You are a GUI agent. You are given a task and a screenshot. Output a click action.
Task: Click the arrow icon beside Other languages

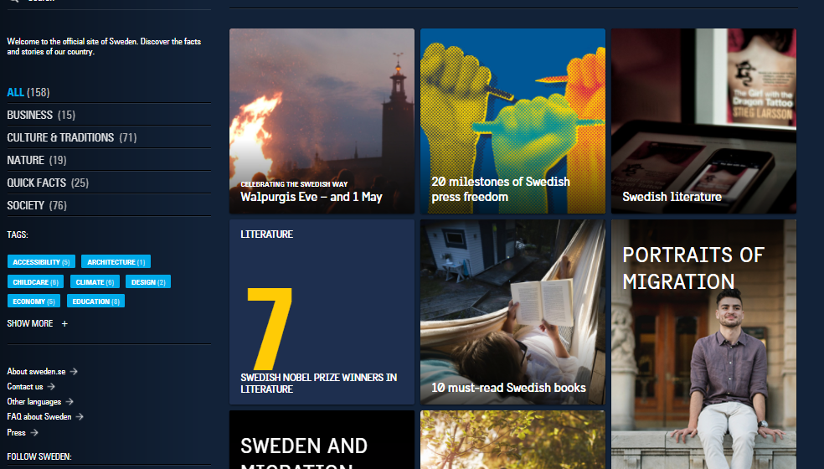pos(70,402)
